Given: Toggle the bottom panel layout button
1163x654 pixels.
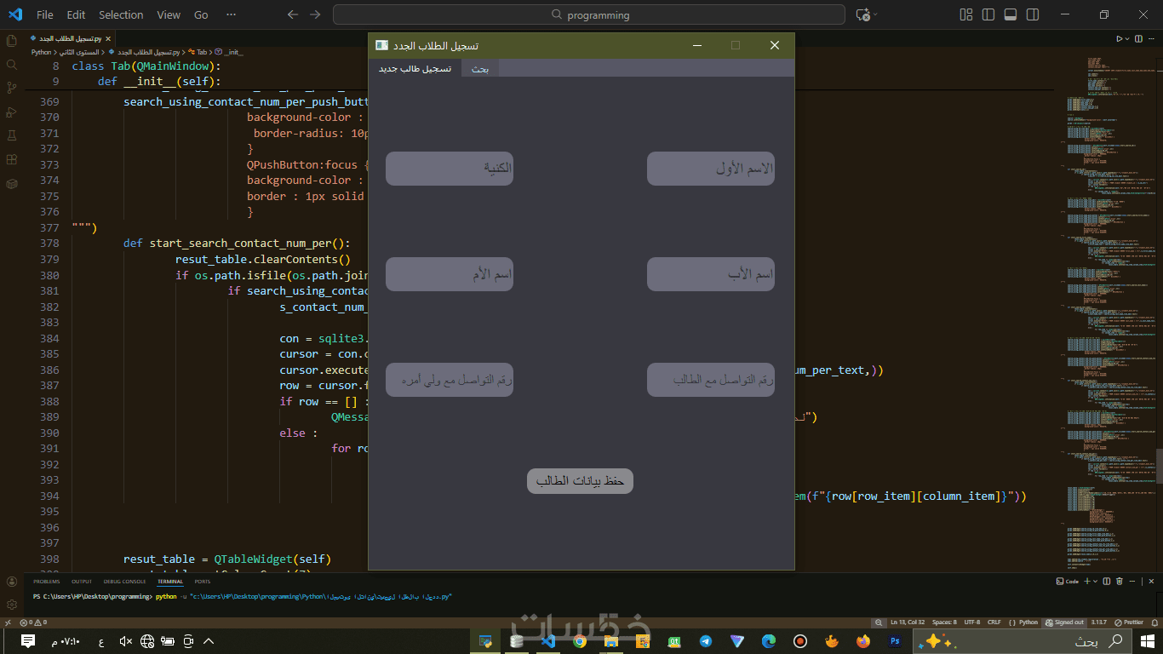Looking at the screenshot, I should pos(1010,14).
